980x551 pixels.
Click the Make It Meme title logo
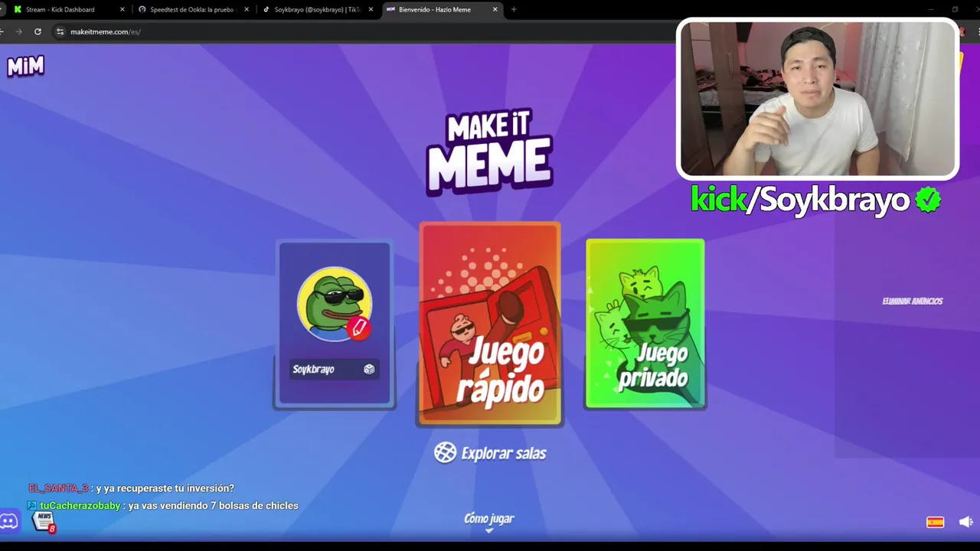tap(489, 152)
